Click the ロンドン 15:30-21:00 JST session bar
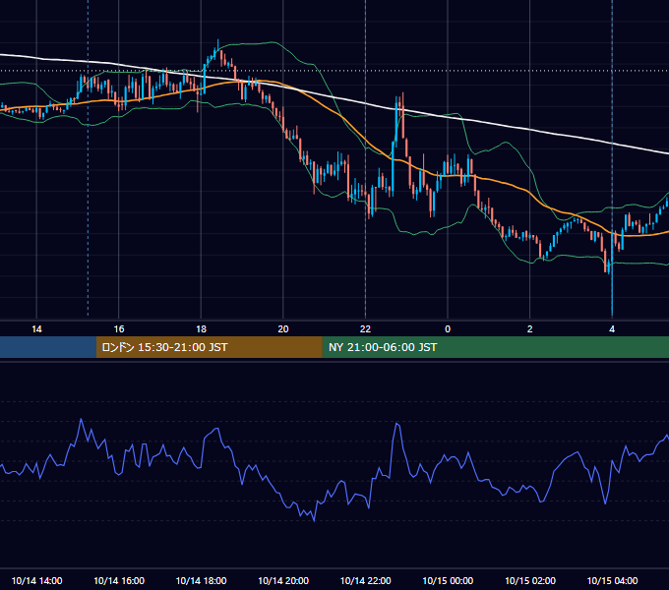 pos(209,347)
